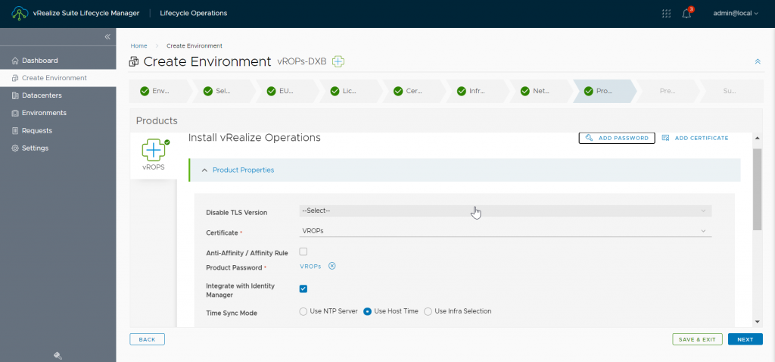Click the Install vRealize Operations heading
This screenshot has width=775, height=362.
254,138
